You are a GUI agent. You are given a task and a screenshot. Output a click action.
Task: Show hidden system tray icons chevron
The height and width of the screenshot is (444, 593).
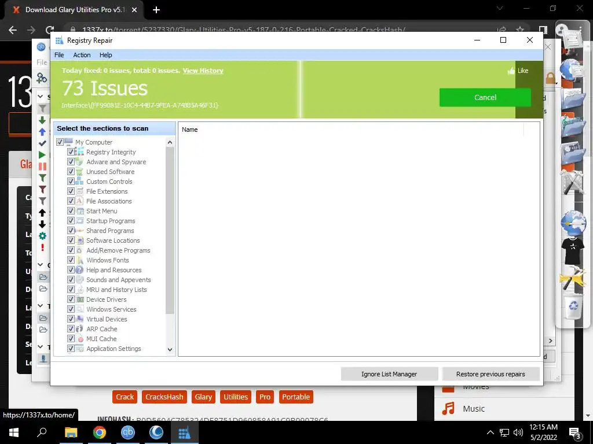pos(490,432)
